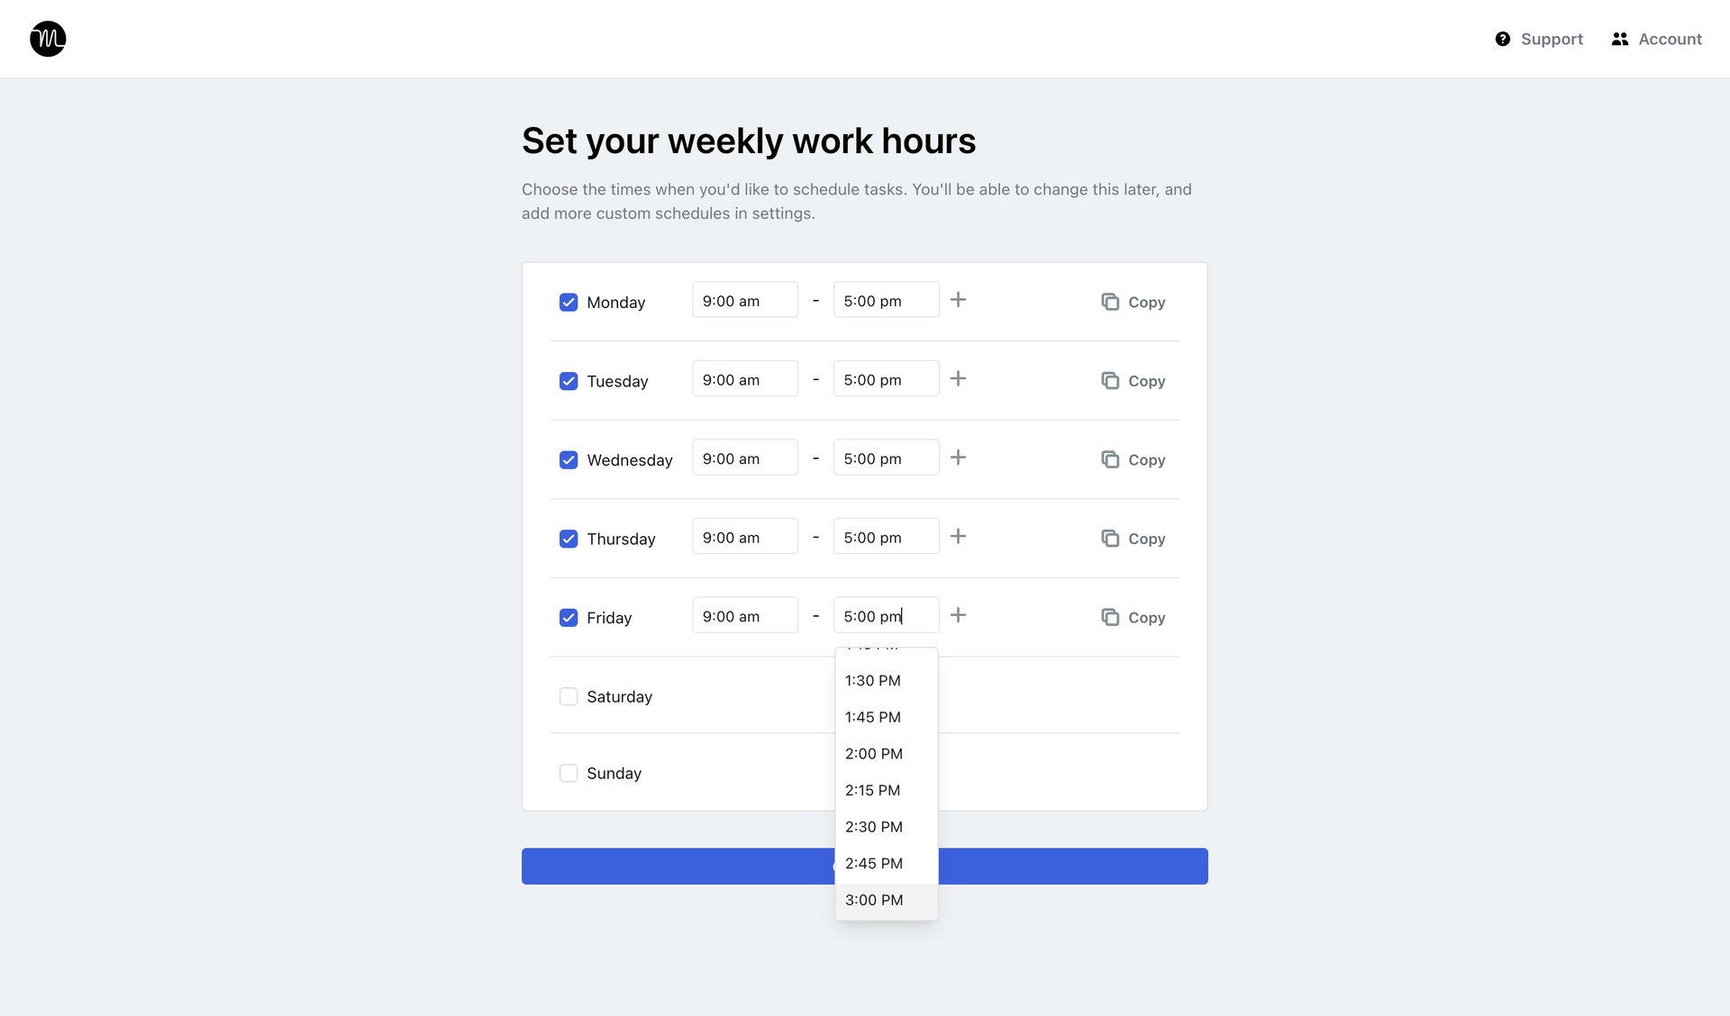Click the plus icon next to Thursday's hours

pyautogui.click(x=958, y=536)
